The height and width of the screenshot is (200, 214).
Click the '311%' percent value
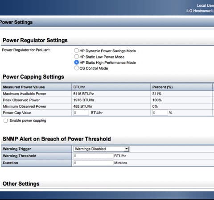click(x=157, y=94)
